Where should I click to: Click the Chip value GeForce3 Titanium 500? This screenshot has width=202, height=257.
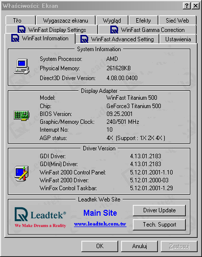point(134,106)
